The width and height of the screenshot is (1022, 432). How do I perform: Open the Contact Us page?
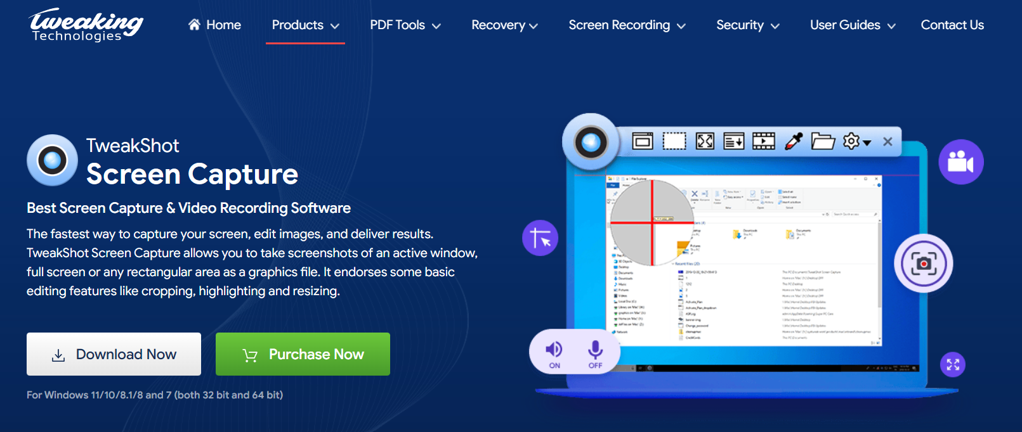[952, 25]
